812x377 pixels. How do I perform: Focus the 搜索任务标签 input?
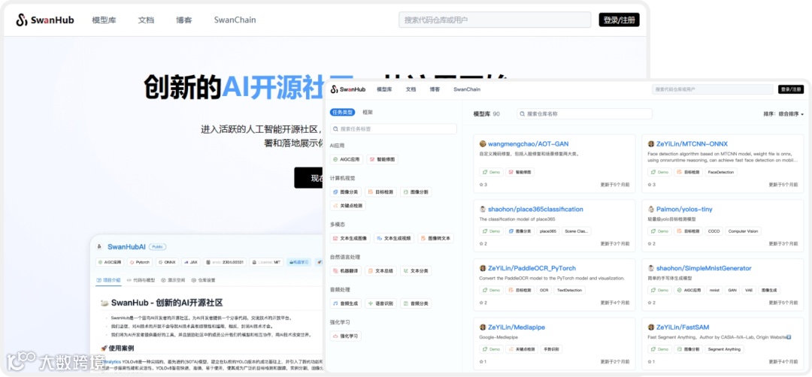click(x=393, y=128)
